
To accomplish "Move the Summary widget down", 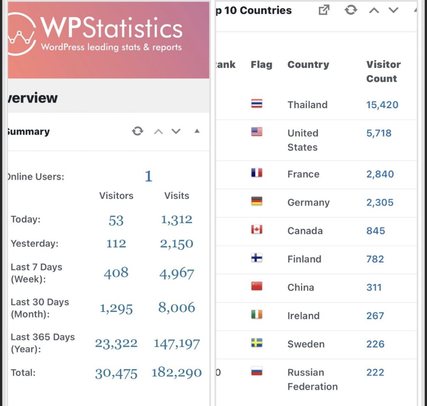I will click(x=176, y=132).
